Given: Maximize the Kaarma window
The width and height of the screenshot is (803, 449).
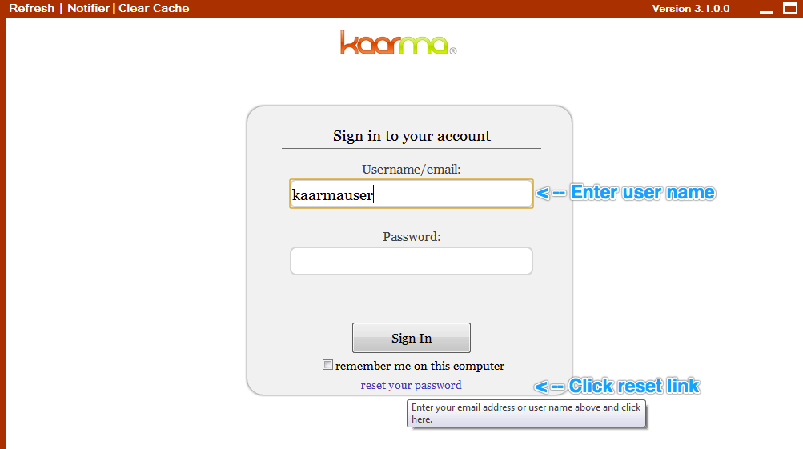Looking at the screenshot, I should pyautogui.click(x=789, y=8).
